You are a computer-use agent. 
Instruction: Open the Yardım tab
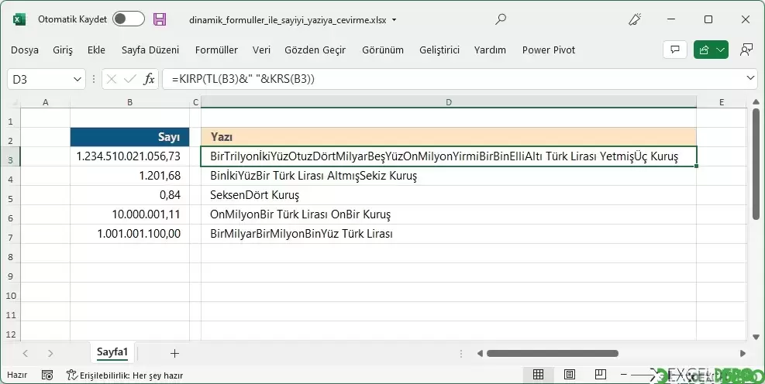[x=490, y=50]
